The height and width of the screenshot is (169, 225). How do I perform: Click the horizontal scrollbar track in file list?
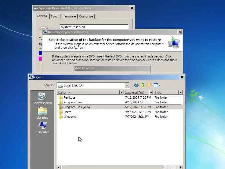point(171,167)
